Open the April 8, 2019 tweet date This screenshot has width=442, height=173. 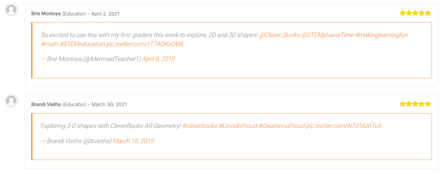pyautogui.click(x=158, y=59)
